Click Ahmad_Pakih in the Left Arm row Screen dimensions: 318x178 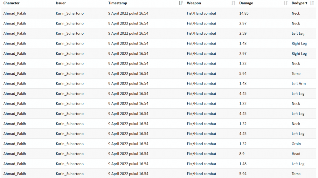tap(15, 84)
